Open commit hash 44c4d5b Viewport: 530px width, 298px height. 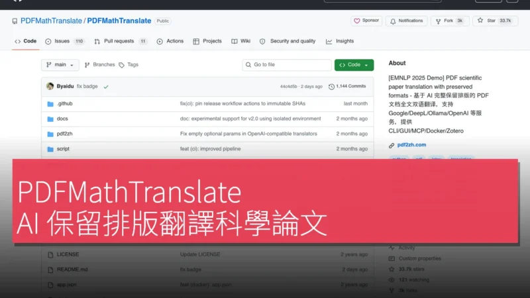[288, 87]
